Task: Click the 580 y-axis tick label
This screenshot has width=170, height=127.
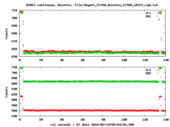Action: coord(14,105)
